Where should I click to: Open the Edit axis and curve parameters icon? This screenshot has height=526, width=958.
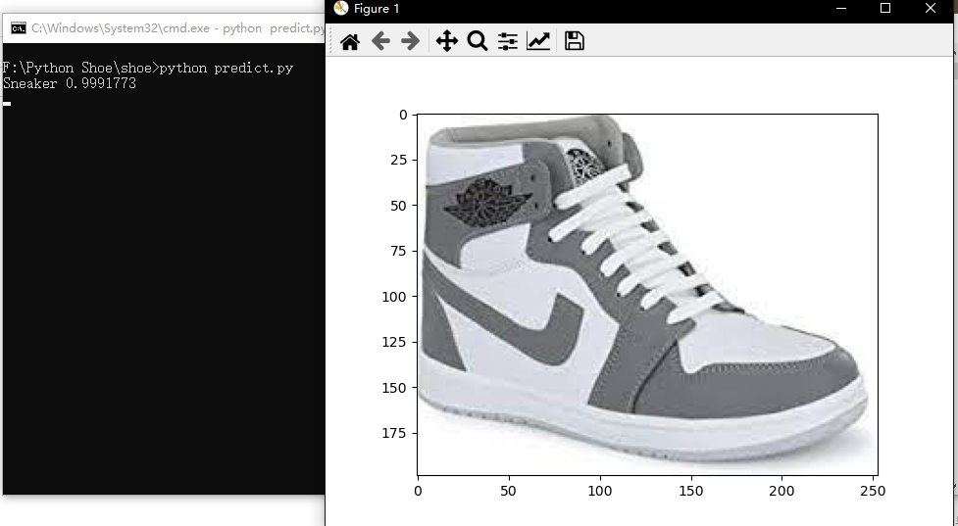pos(538,41)
